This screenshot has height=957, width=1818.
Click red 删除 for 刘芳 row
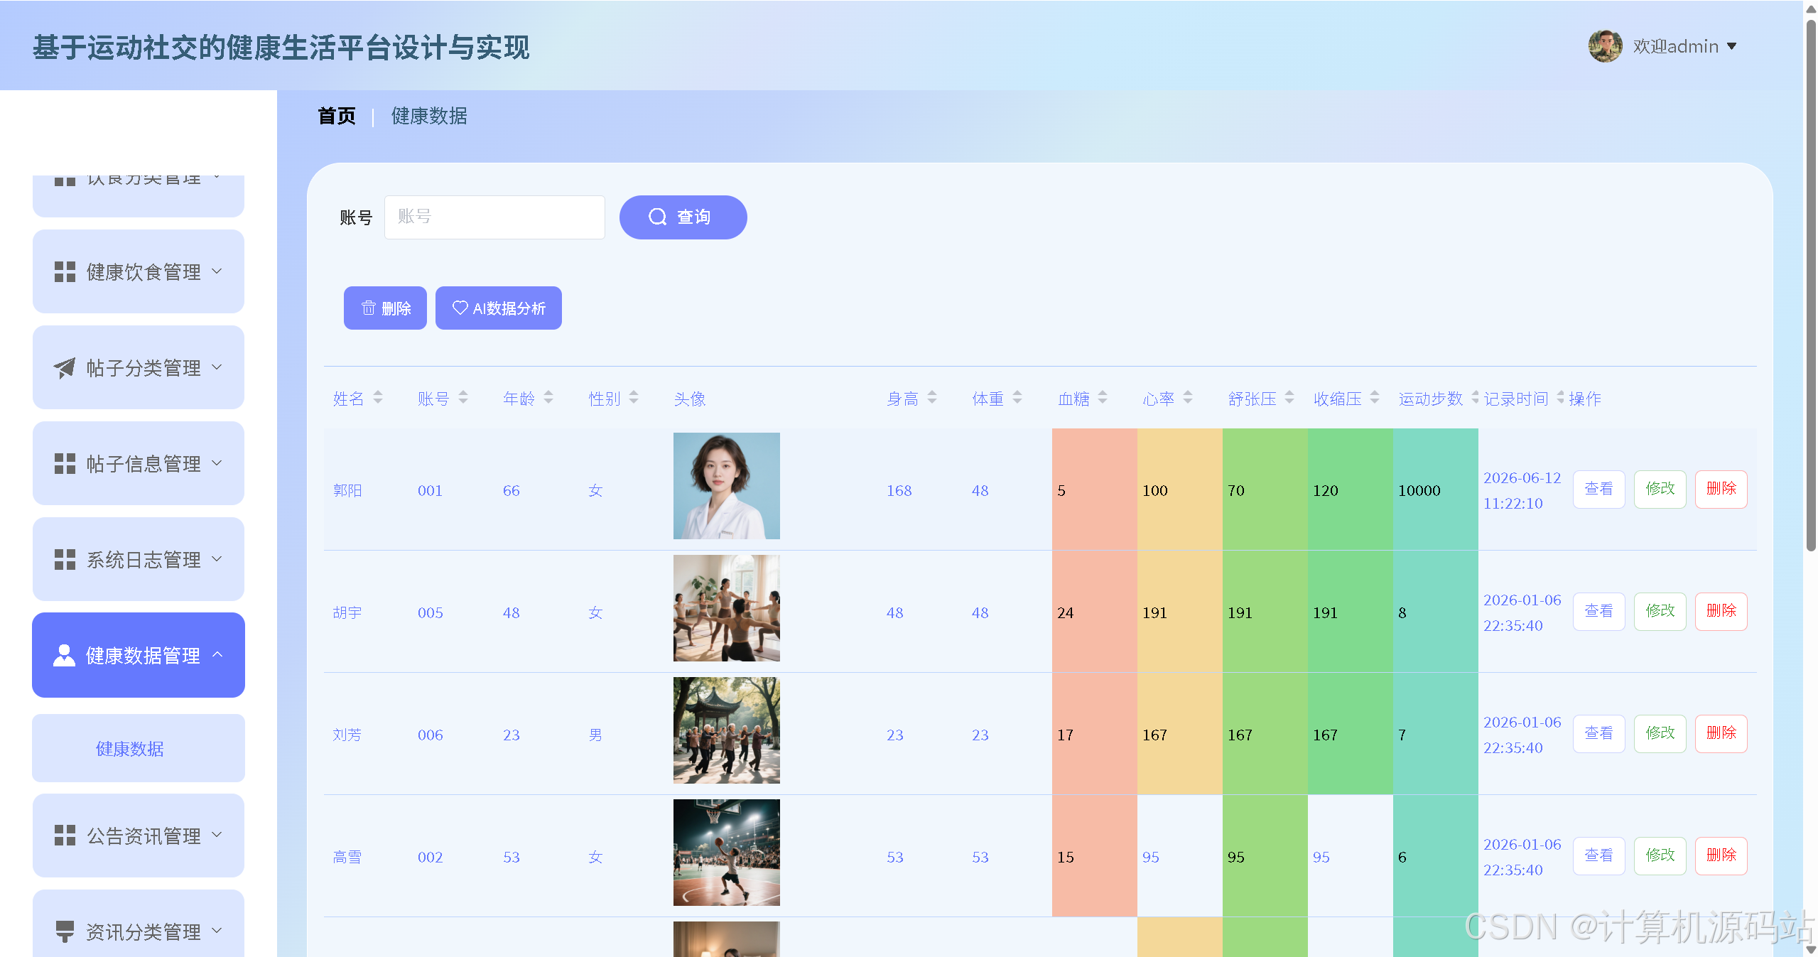(x=1721, y=733)
